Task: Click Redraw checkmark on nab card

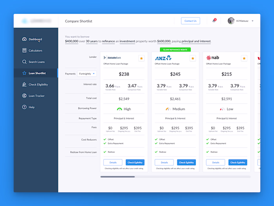Action: tap(207, 152)
